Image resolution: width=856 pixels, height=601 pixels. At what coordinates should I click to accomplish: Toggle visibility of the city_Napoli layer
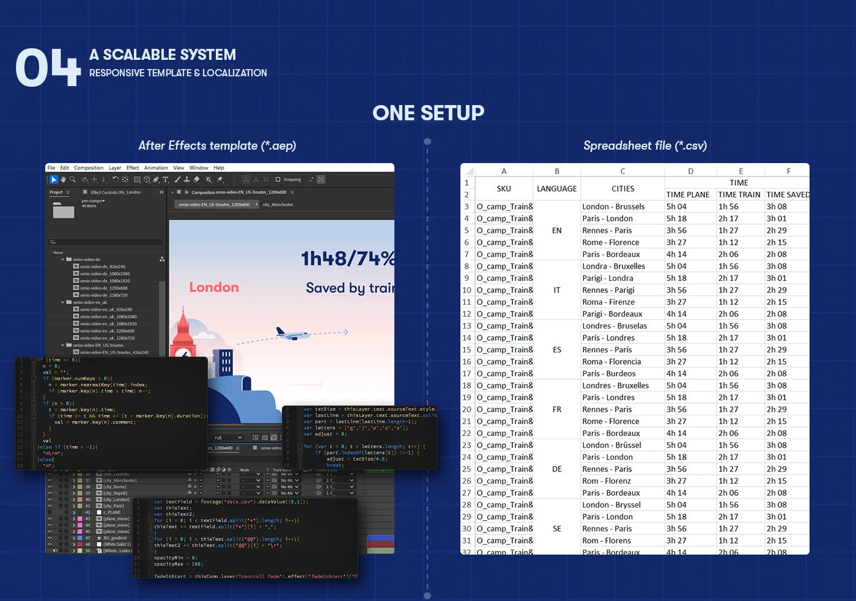[x=50, y=494]
